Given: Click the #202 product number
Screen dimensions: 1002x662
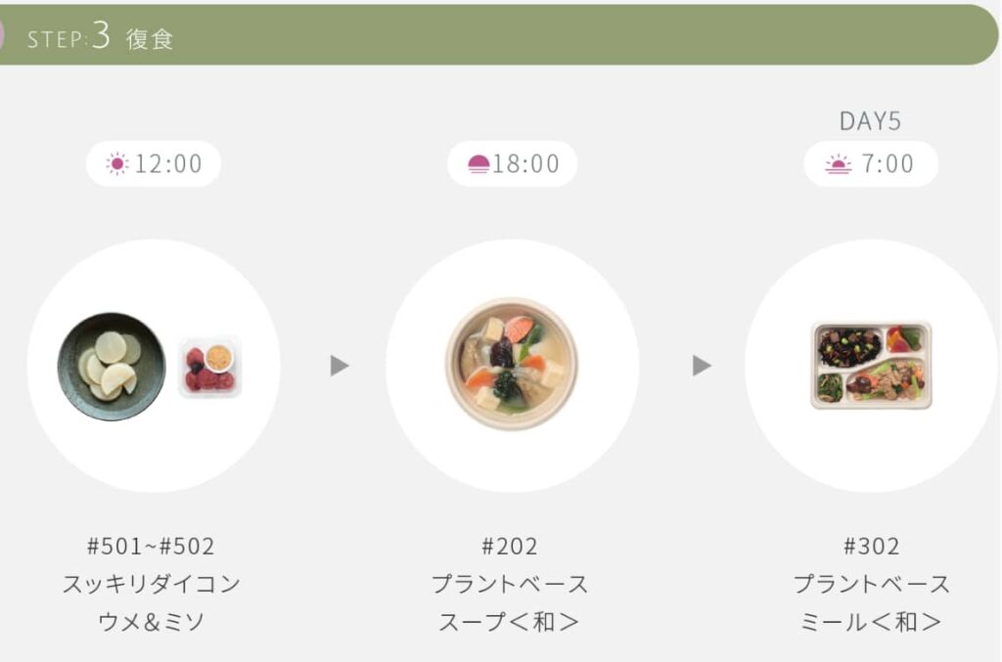Looking at the screenshot, I should 509,547.
